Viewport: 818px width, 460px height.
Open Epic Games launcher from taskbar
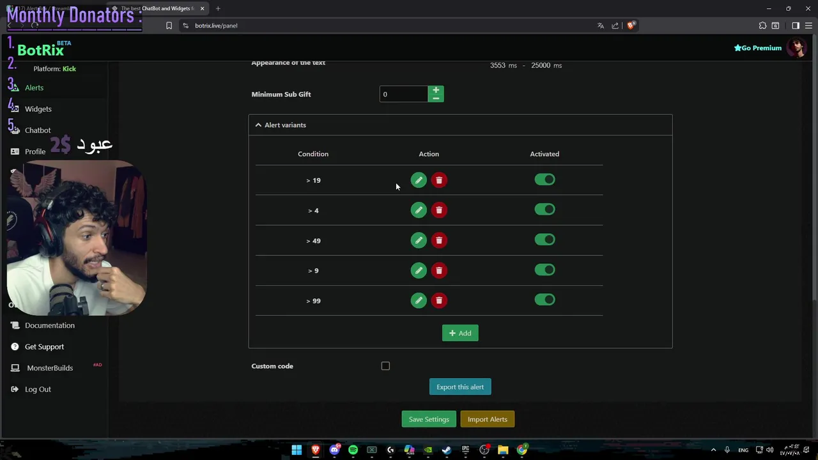pos(465,450)
